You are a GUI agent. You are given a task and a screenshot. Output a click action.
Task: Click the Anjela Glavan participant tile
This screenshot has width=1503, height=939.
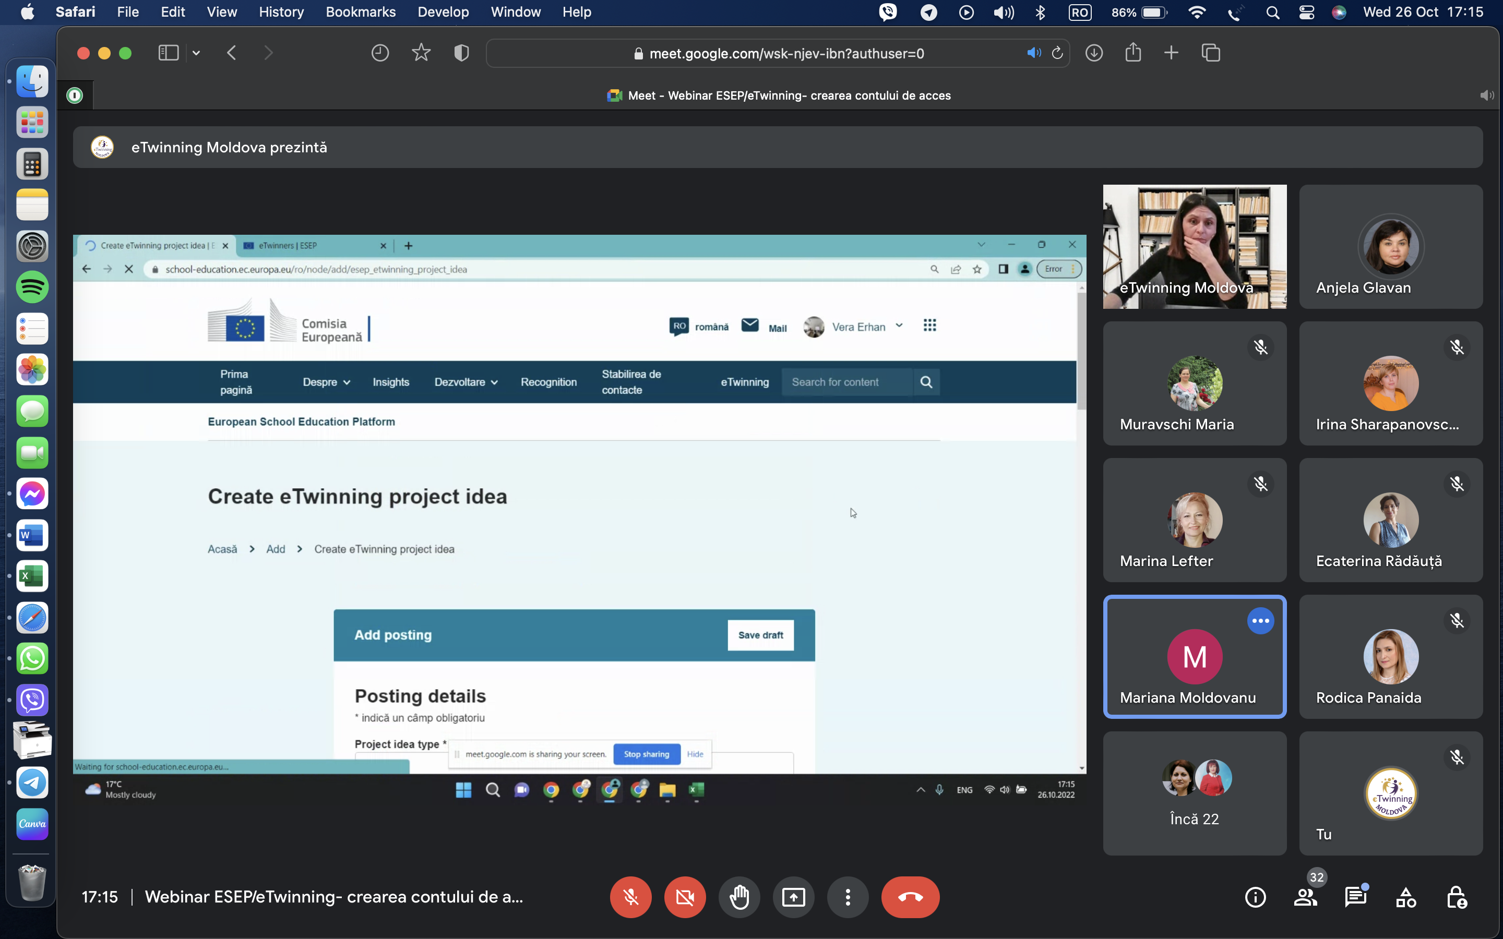tap(1391, 247)
